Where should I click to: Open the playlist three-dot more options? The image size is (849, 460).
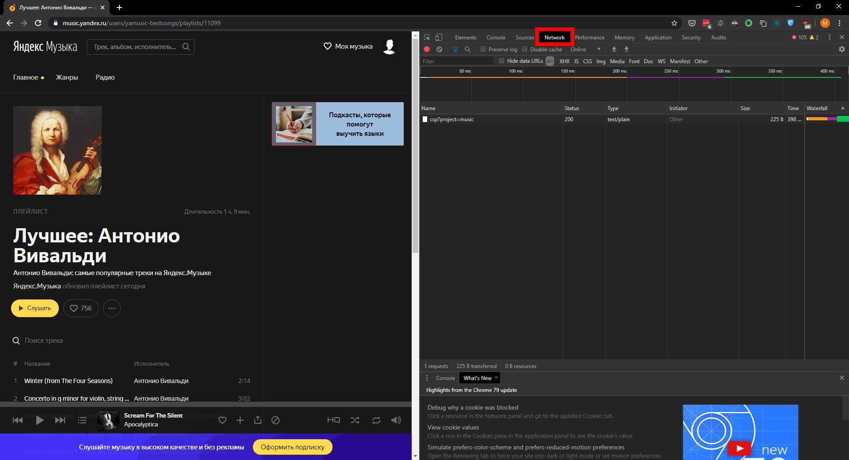point(112,308)
